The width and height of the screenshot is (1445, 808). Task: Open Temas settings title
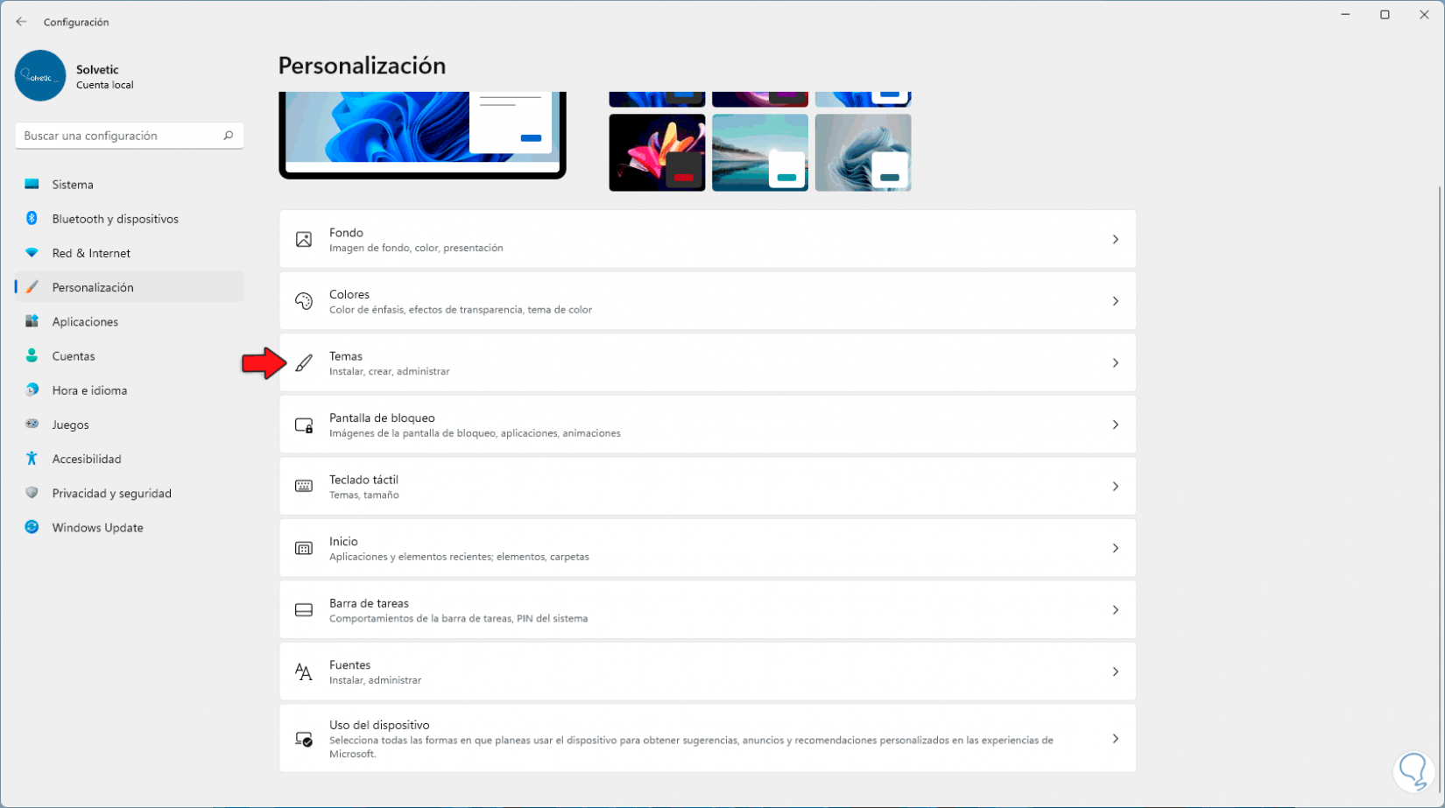[x=346, y=356]
